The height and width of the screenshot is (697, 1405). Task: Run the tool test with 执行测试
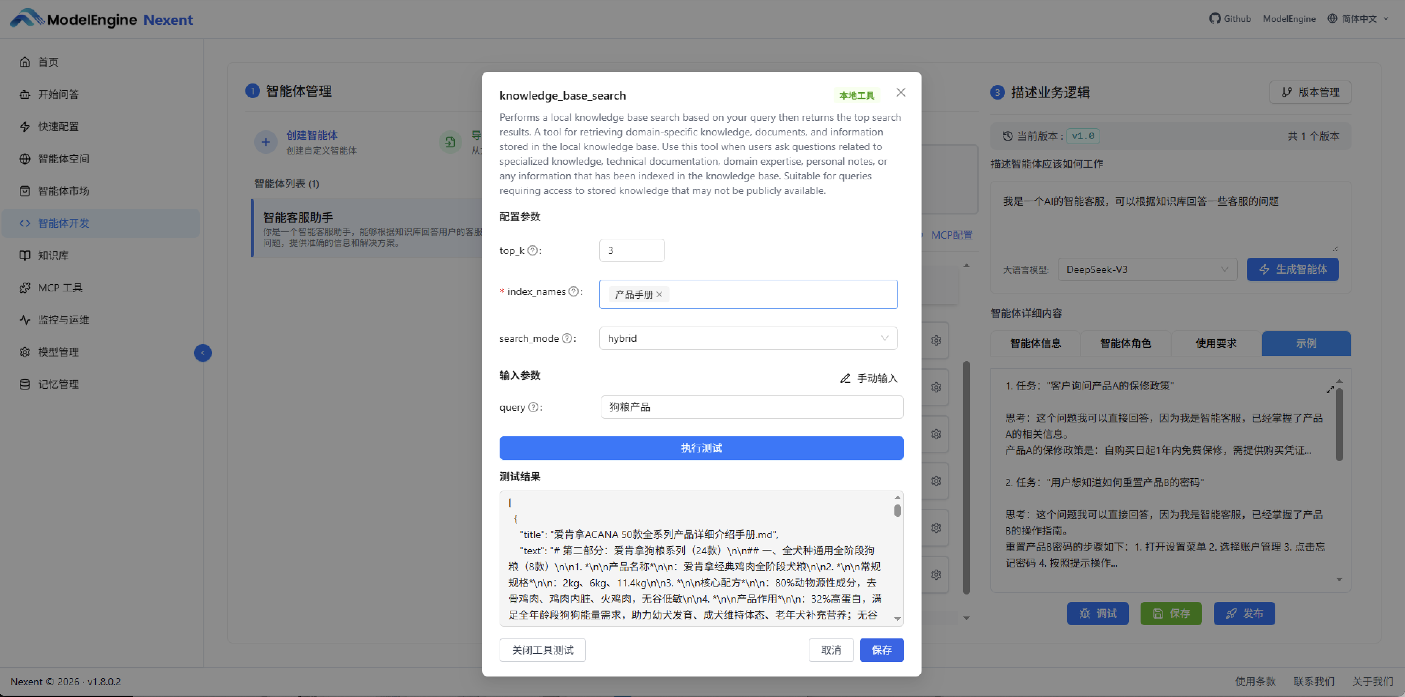click(701, 447)
